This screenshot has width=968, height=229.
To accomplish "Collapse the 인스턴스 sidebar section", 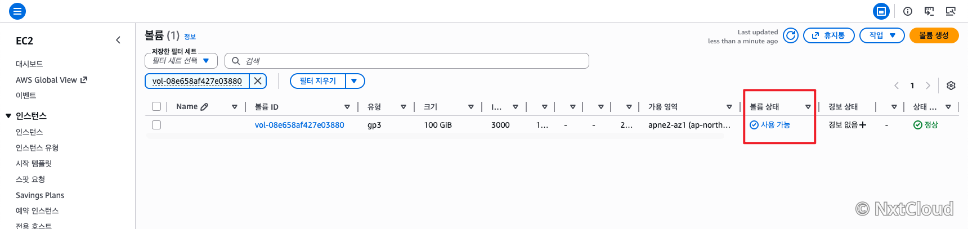I will [x=8, y=116].
